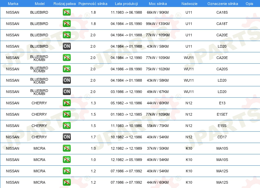Click the 37kW / 50KM power value
Viewport: 260px width, 188px height.
(x=158, y=148)
